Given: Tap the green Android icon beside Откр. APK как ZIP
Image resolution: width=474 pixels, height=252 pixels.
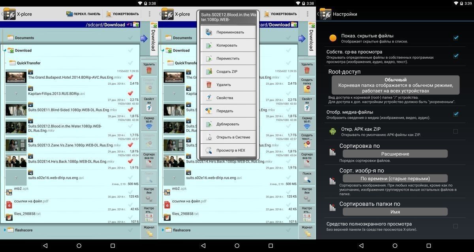Looking at the screenshot, I should pyautogui.click(x=333, y=131).
